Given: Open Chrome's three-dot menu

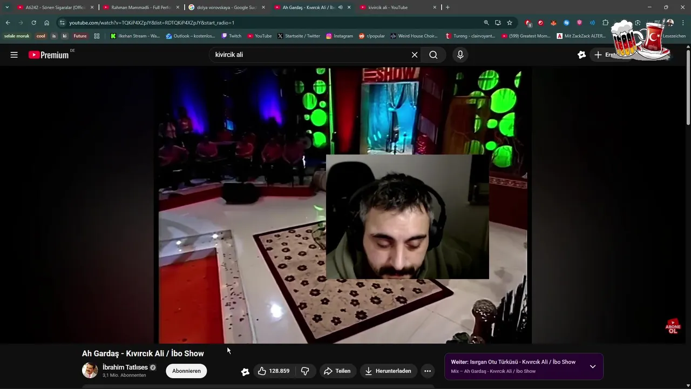Looking at the screenshot, I should (682, 23).
